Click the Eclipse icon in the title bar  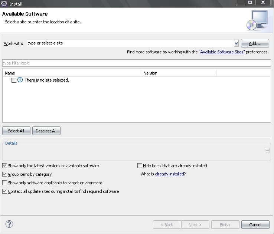[x=4, y=4]
